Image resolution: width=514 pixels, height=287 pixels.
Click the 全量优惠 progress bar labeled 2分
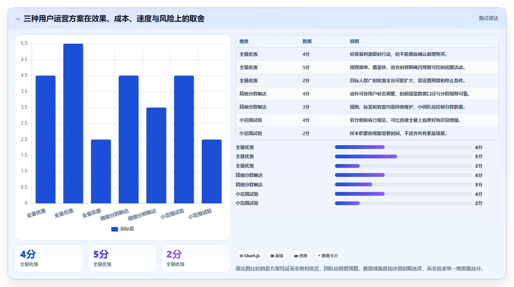pos(404,166)
